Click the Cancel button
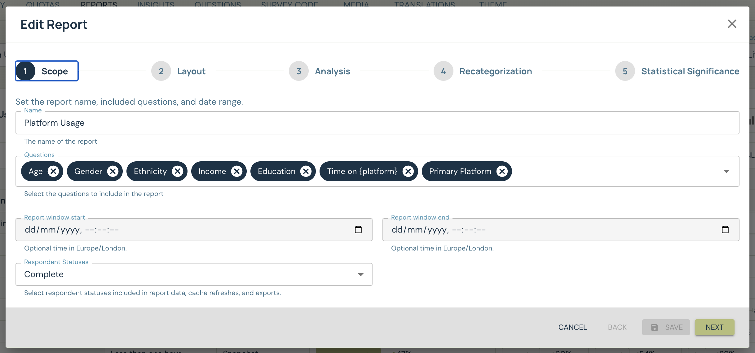This screenshot has height=353, width=755. pos(572,327)
